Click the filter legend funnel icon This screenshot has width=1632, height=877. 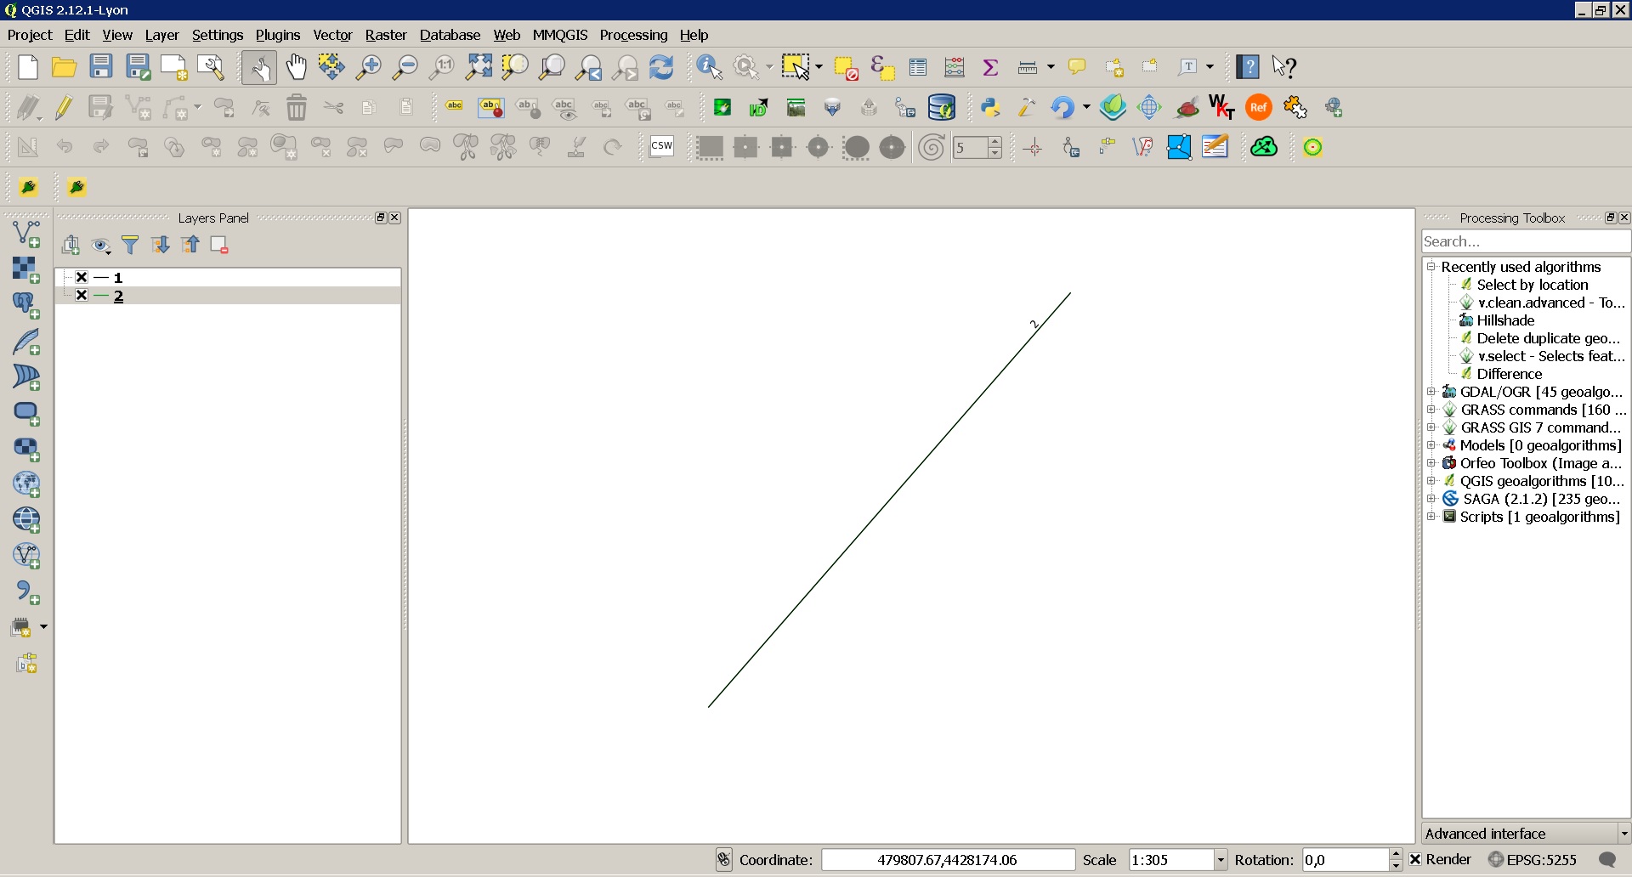[130, 246]
